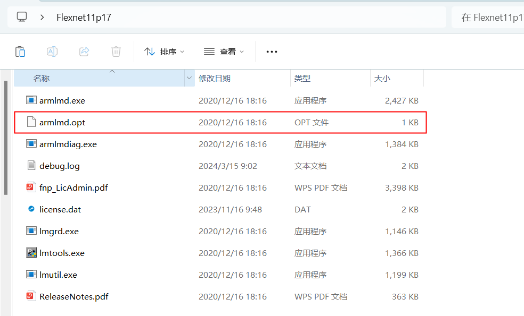
Task: Select the lmtools.exe file icon
Action: click(31, 253)
